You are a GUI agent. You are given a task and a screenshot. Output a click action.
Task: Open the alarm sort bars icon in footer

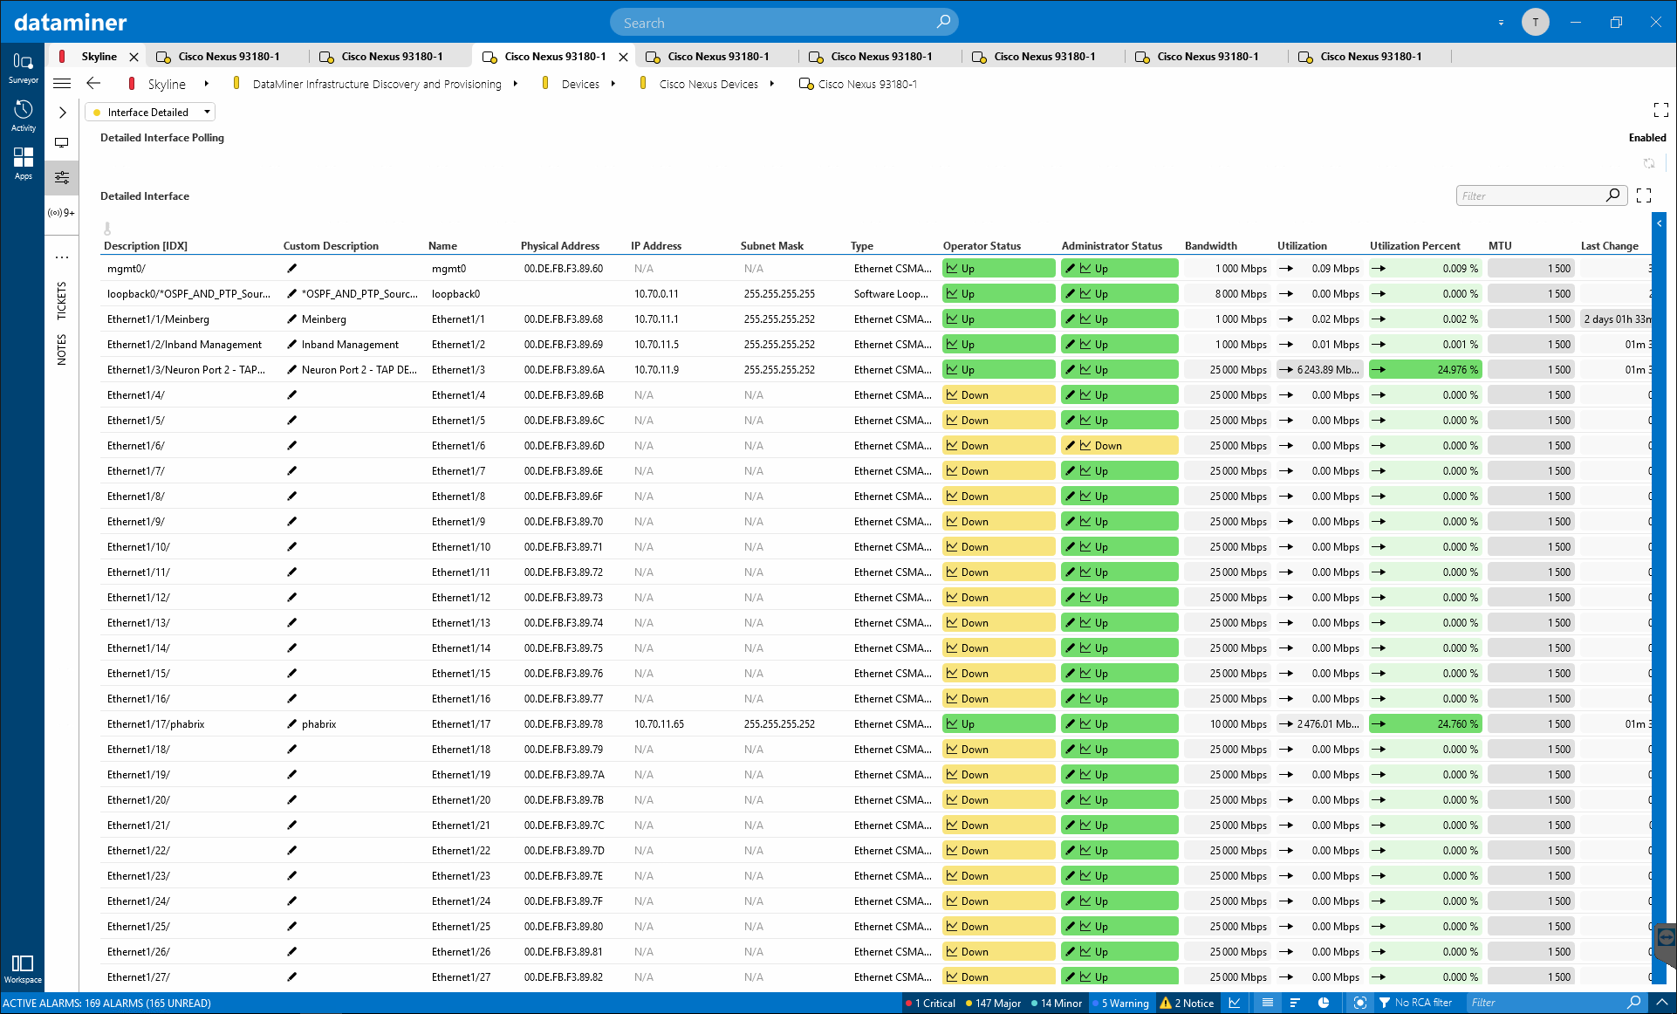[x=1295, y=1003]
